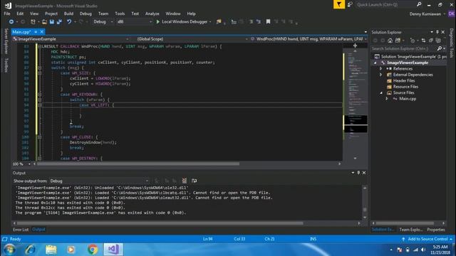Click the Navigate Backward toolbar icon

11,22
